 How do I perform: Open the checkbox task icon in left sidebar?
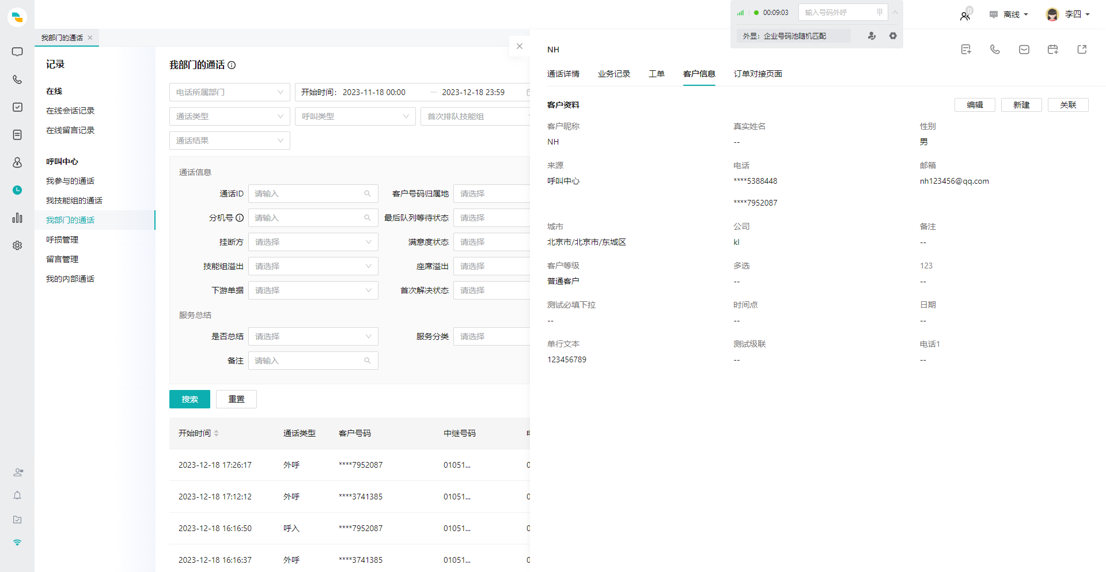click(x=17, y=107)
